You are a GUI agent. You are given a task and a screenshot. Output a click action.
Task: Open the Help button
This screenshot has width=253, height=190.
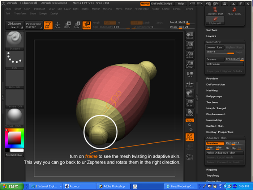coord(181,4)
